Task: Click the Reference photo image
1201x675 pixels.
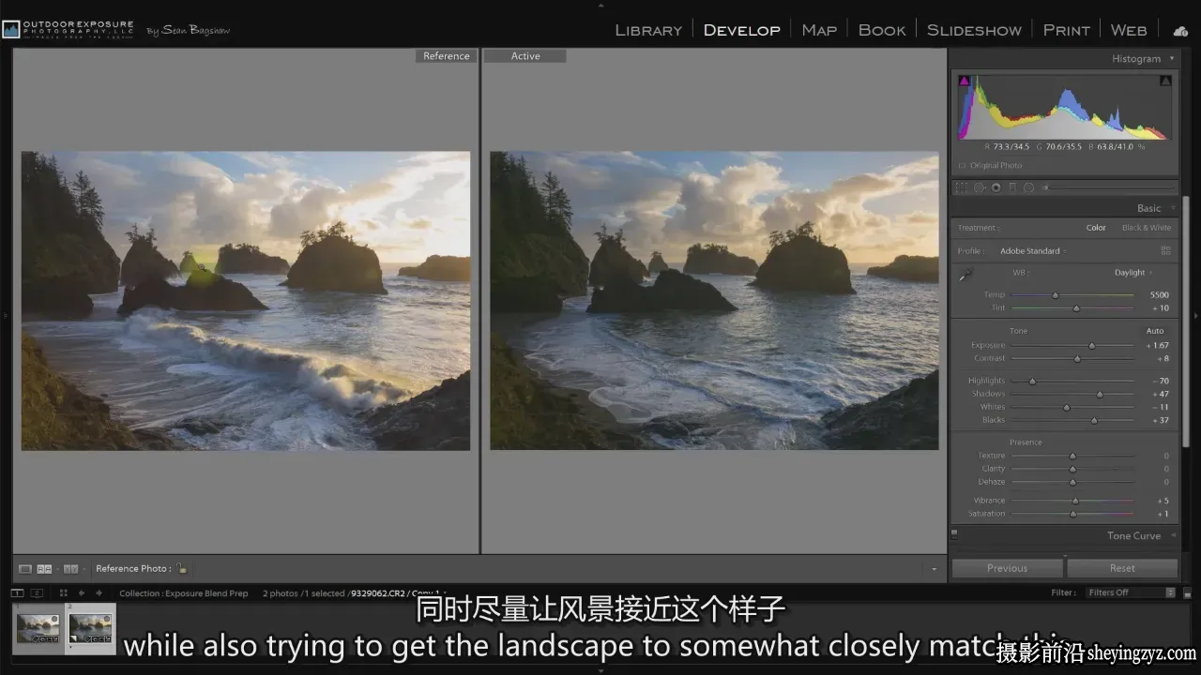Action: [x=246, y=301]
